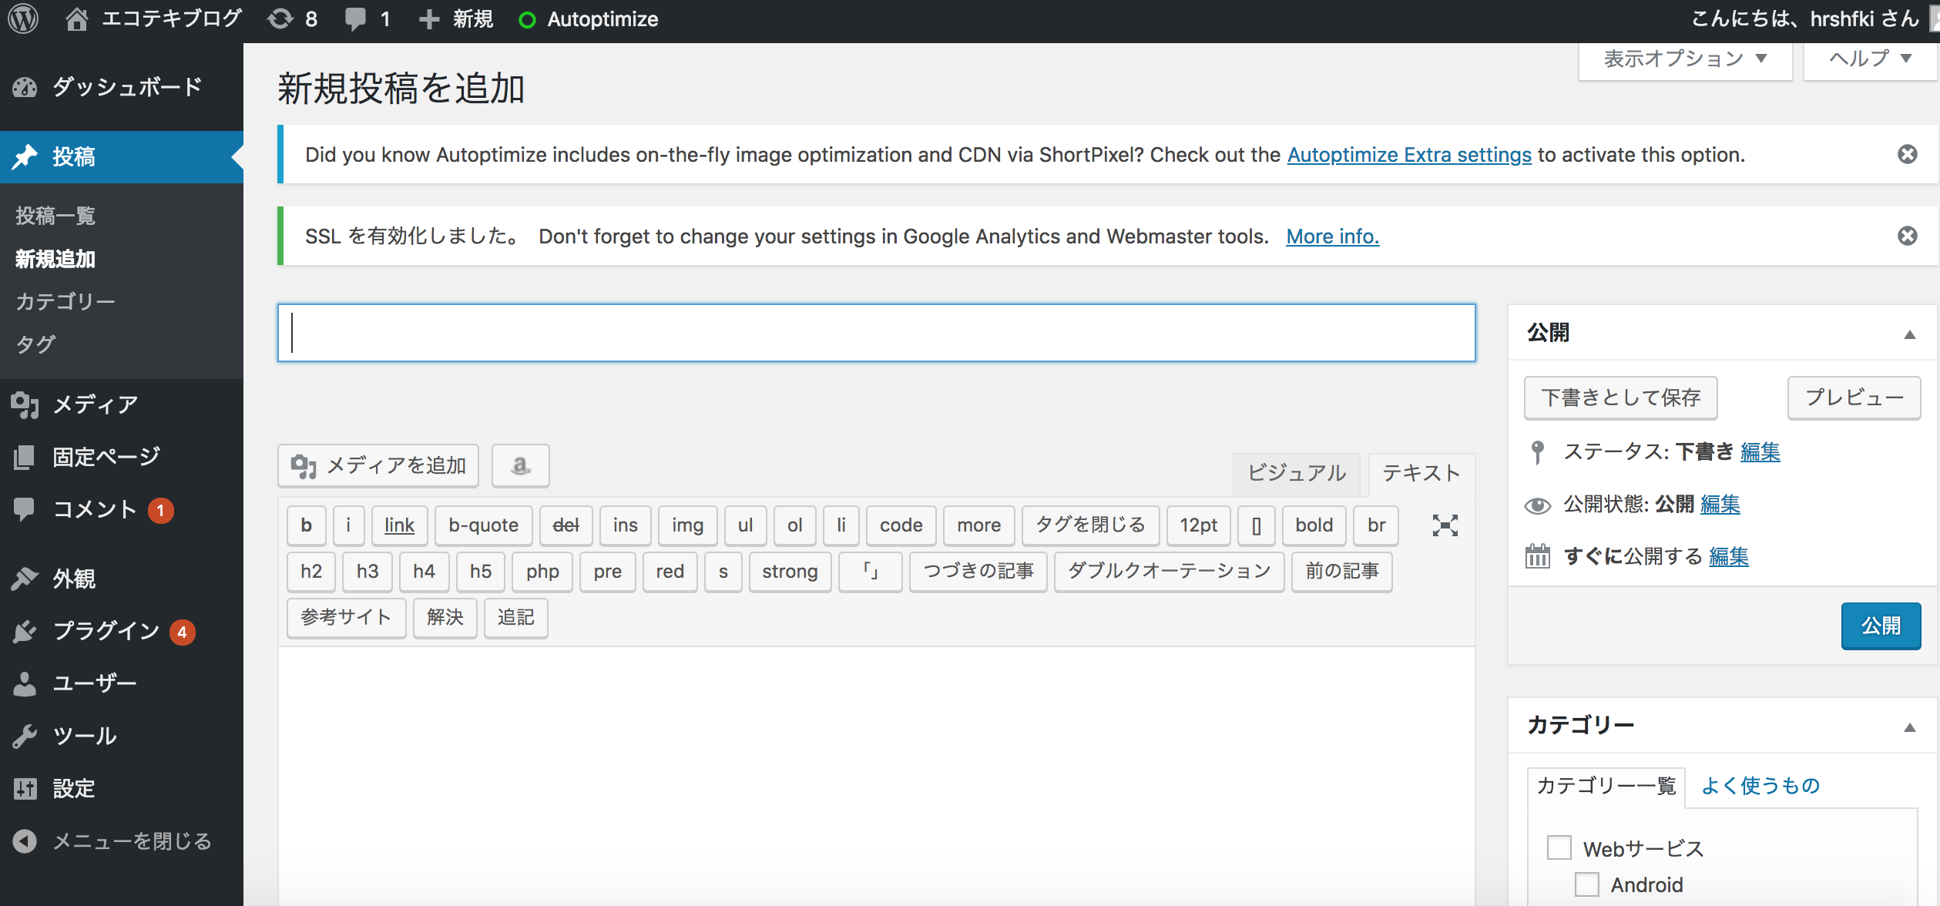Click the post title input field
The image size is (1940, 906).
(876, 333)
